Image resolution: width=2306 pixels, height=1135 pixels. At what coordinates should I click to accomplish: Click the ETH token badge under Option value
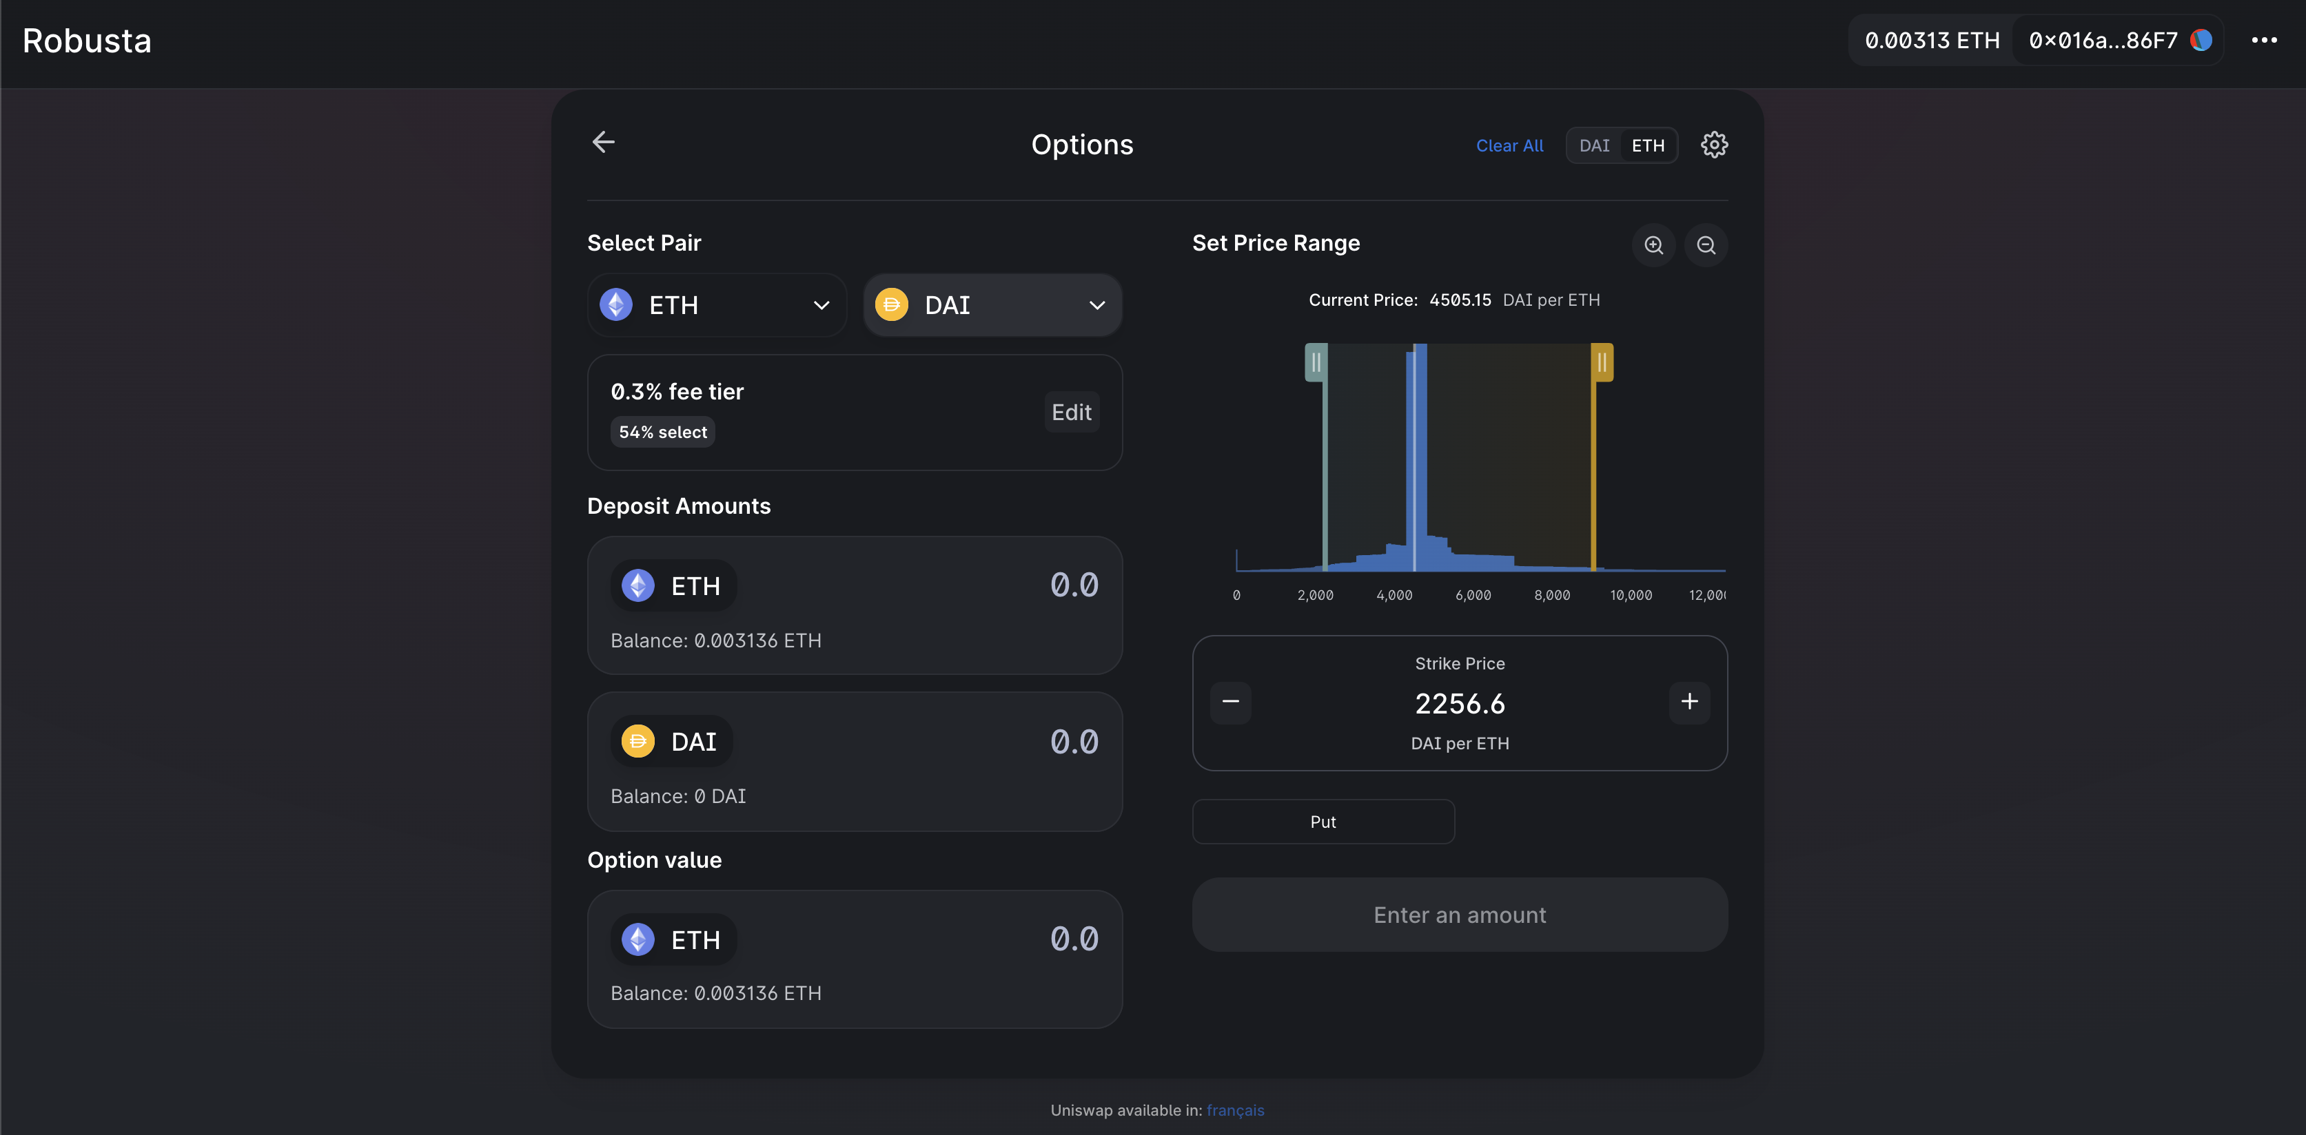pyautogui.click(x=673, y=940)
